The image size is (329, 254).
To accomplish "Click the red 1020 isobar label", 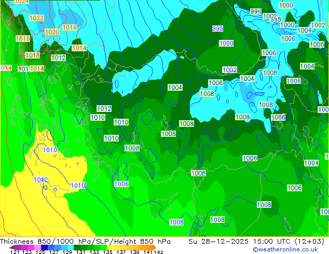I will [52, 32].
